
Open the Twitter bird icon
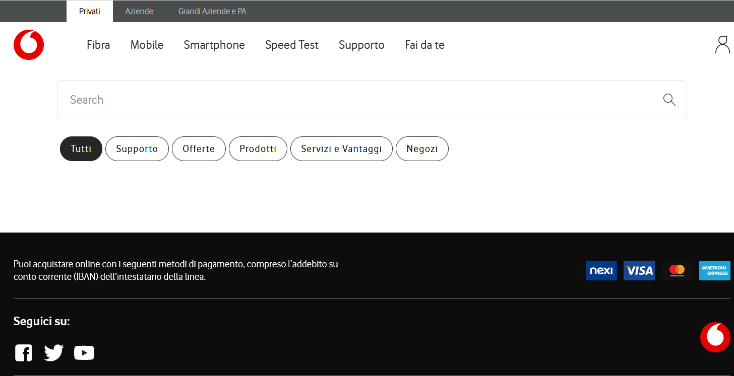click(x=54, y=353)
